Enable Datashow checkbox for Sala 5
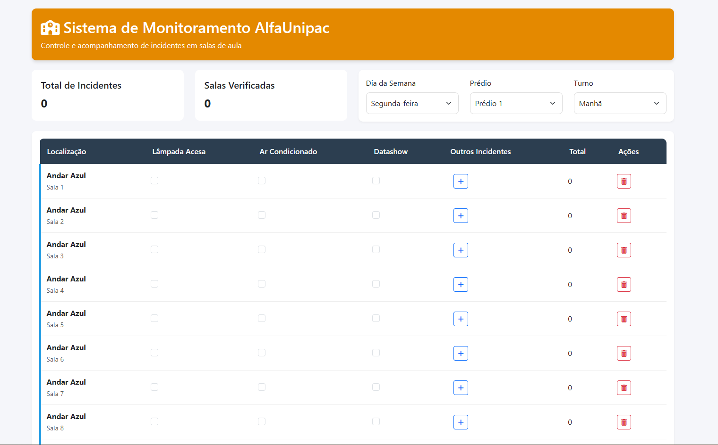This screenshot has width=718, height=445. click(x=376, y=318)
